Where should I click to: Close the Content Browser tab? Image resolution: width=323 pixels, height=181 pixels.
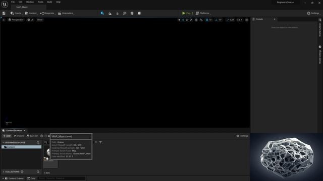coord(25,131)
